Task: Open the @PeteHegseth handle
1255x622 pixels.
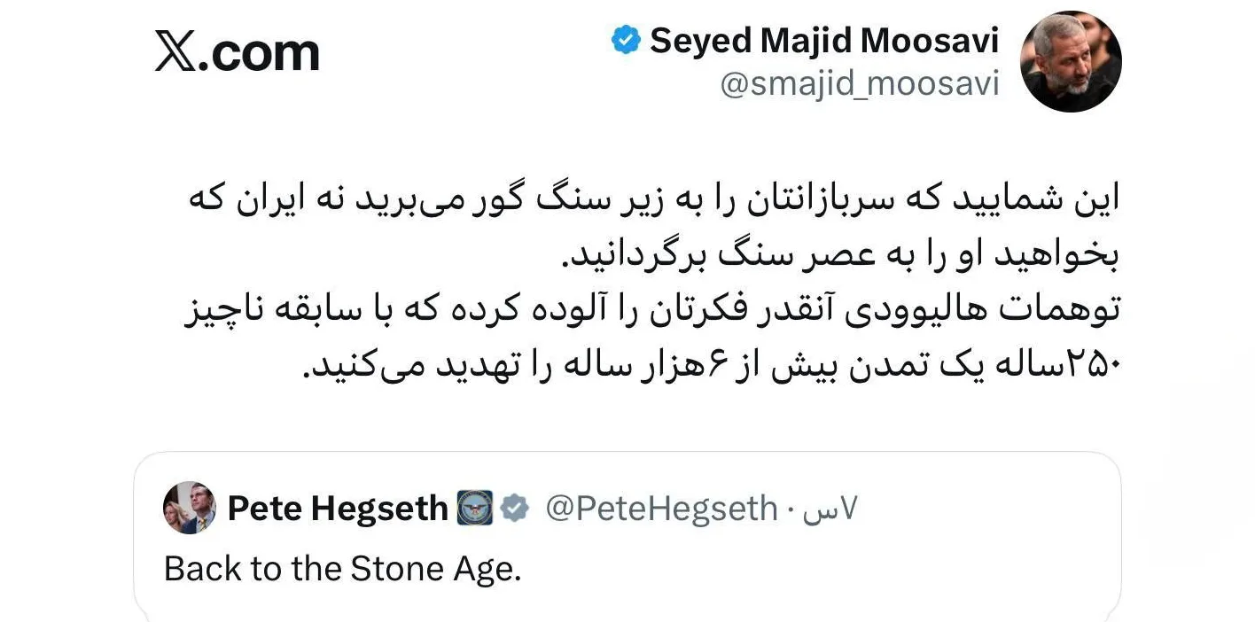Action: pos(660,509)
